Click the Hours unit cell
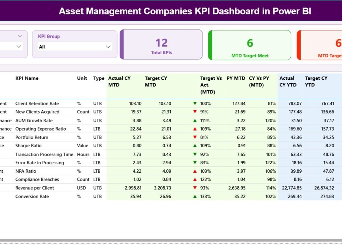342x245 pixels. [83, 154]
